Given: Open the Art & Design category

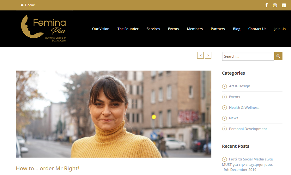Looking at the screenshot, I should [239, 86].
